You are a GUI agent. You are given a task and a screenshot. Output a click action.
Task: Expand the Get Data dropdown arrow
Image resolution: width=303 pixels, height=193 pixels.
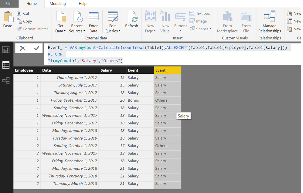pyautogui.click(x=65, y=31)
